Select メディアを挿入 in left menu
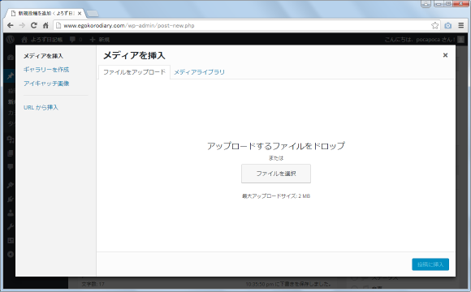Screen dimensions: 471x292 pyautogui.click(x=43, y=56)
